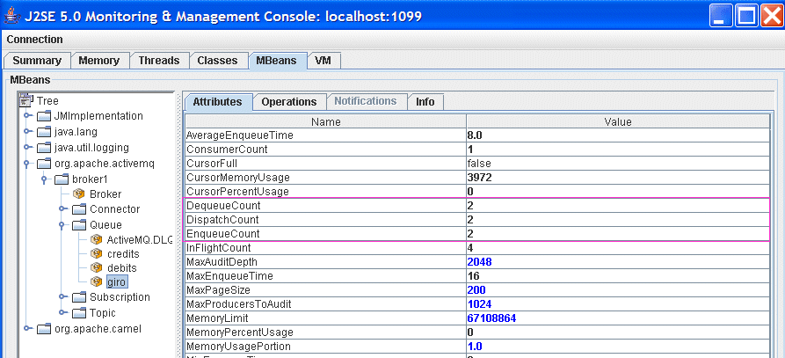Click the debits queue MBean icon
Image resolution: width=785 pixels, height=358 pixels.
click(x=97, y=267)
